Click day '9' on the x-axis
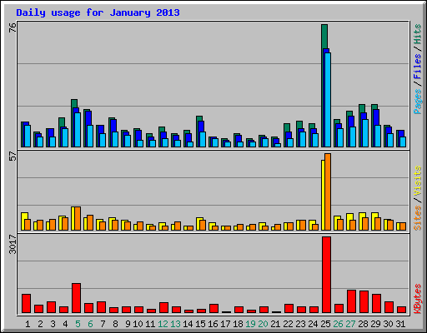Screen dimensions: 427x333 [128, 324]
